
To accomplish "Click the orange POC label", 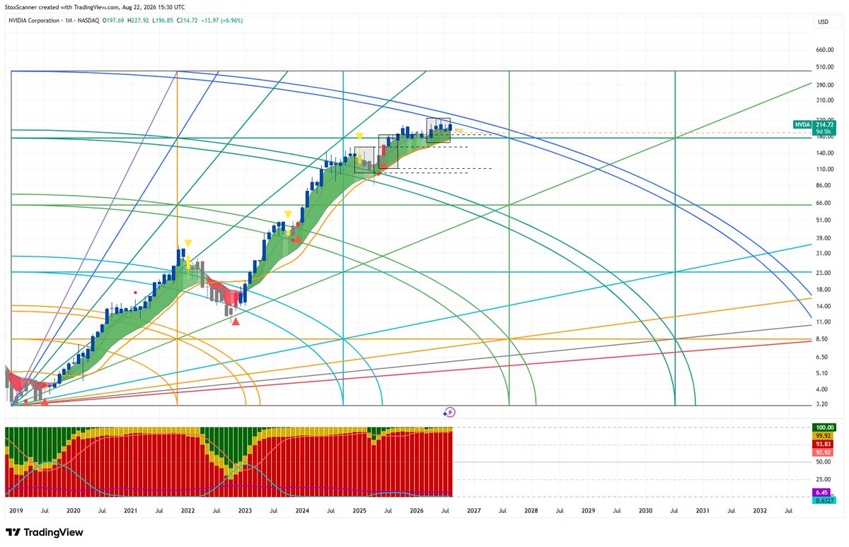I will (459, 131).
